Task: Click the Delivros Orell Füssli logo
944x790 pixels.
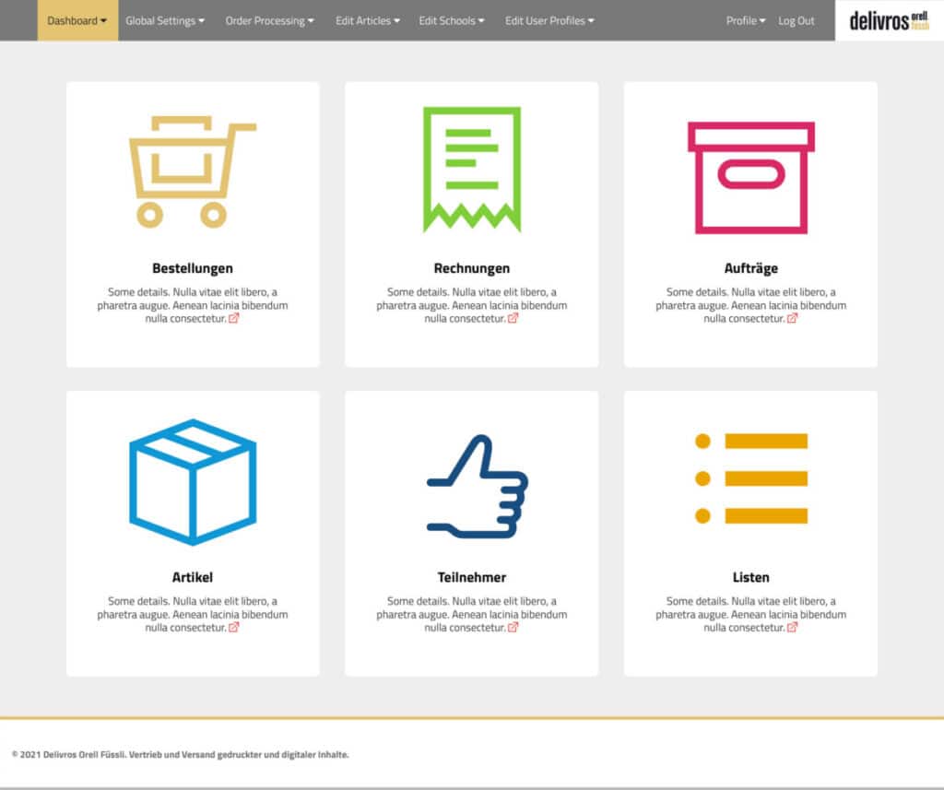Action: [x=889, y=21]
